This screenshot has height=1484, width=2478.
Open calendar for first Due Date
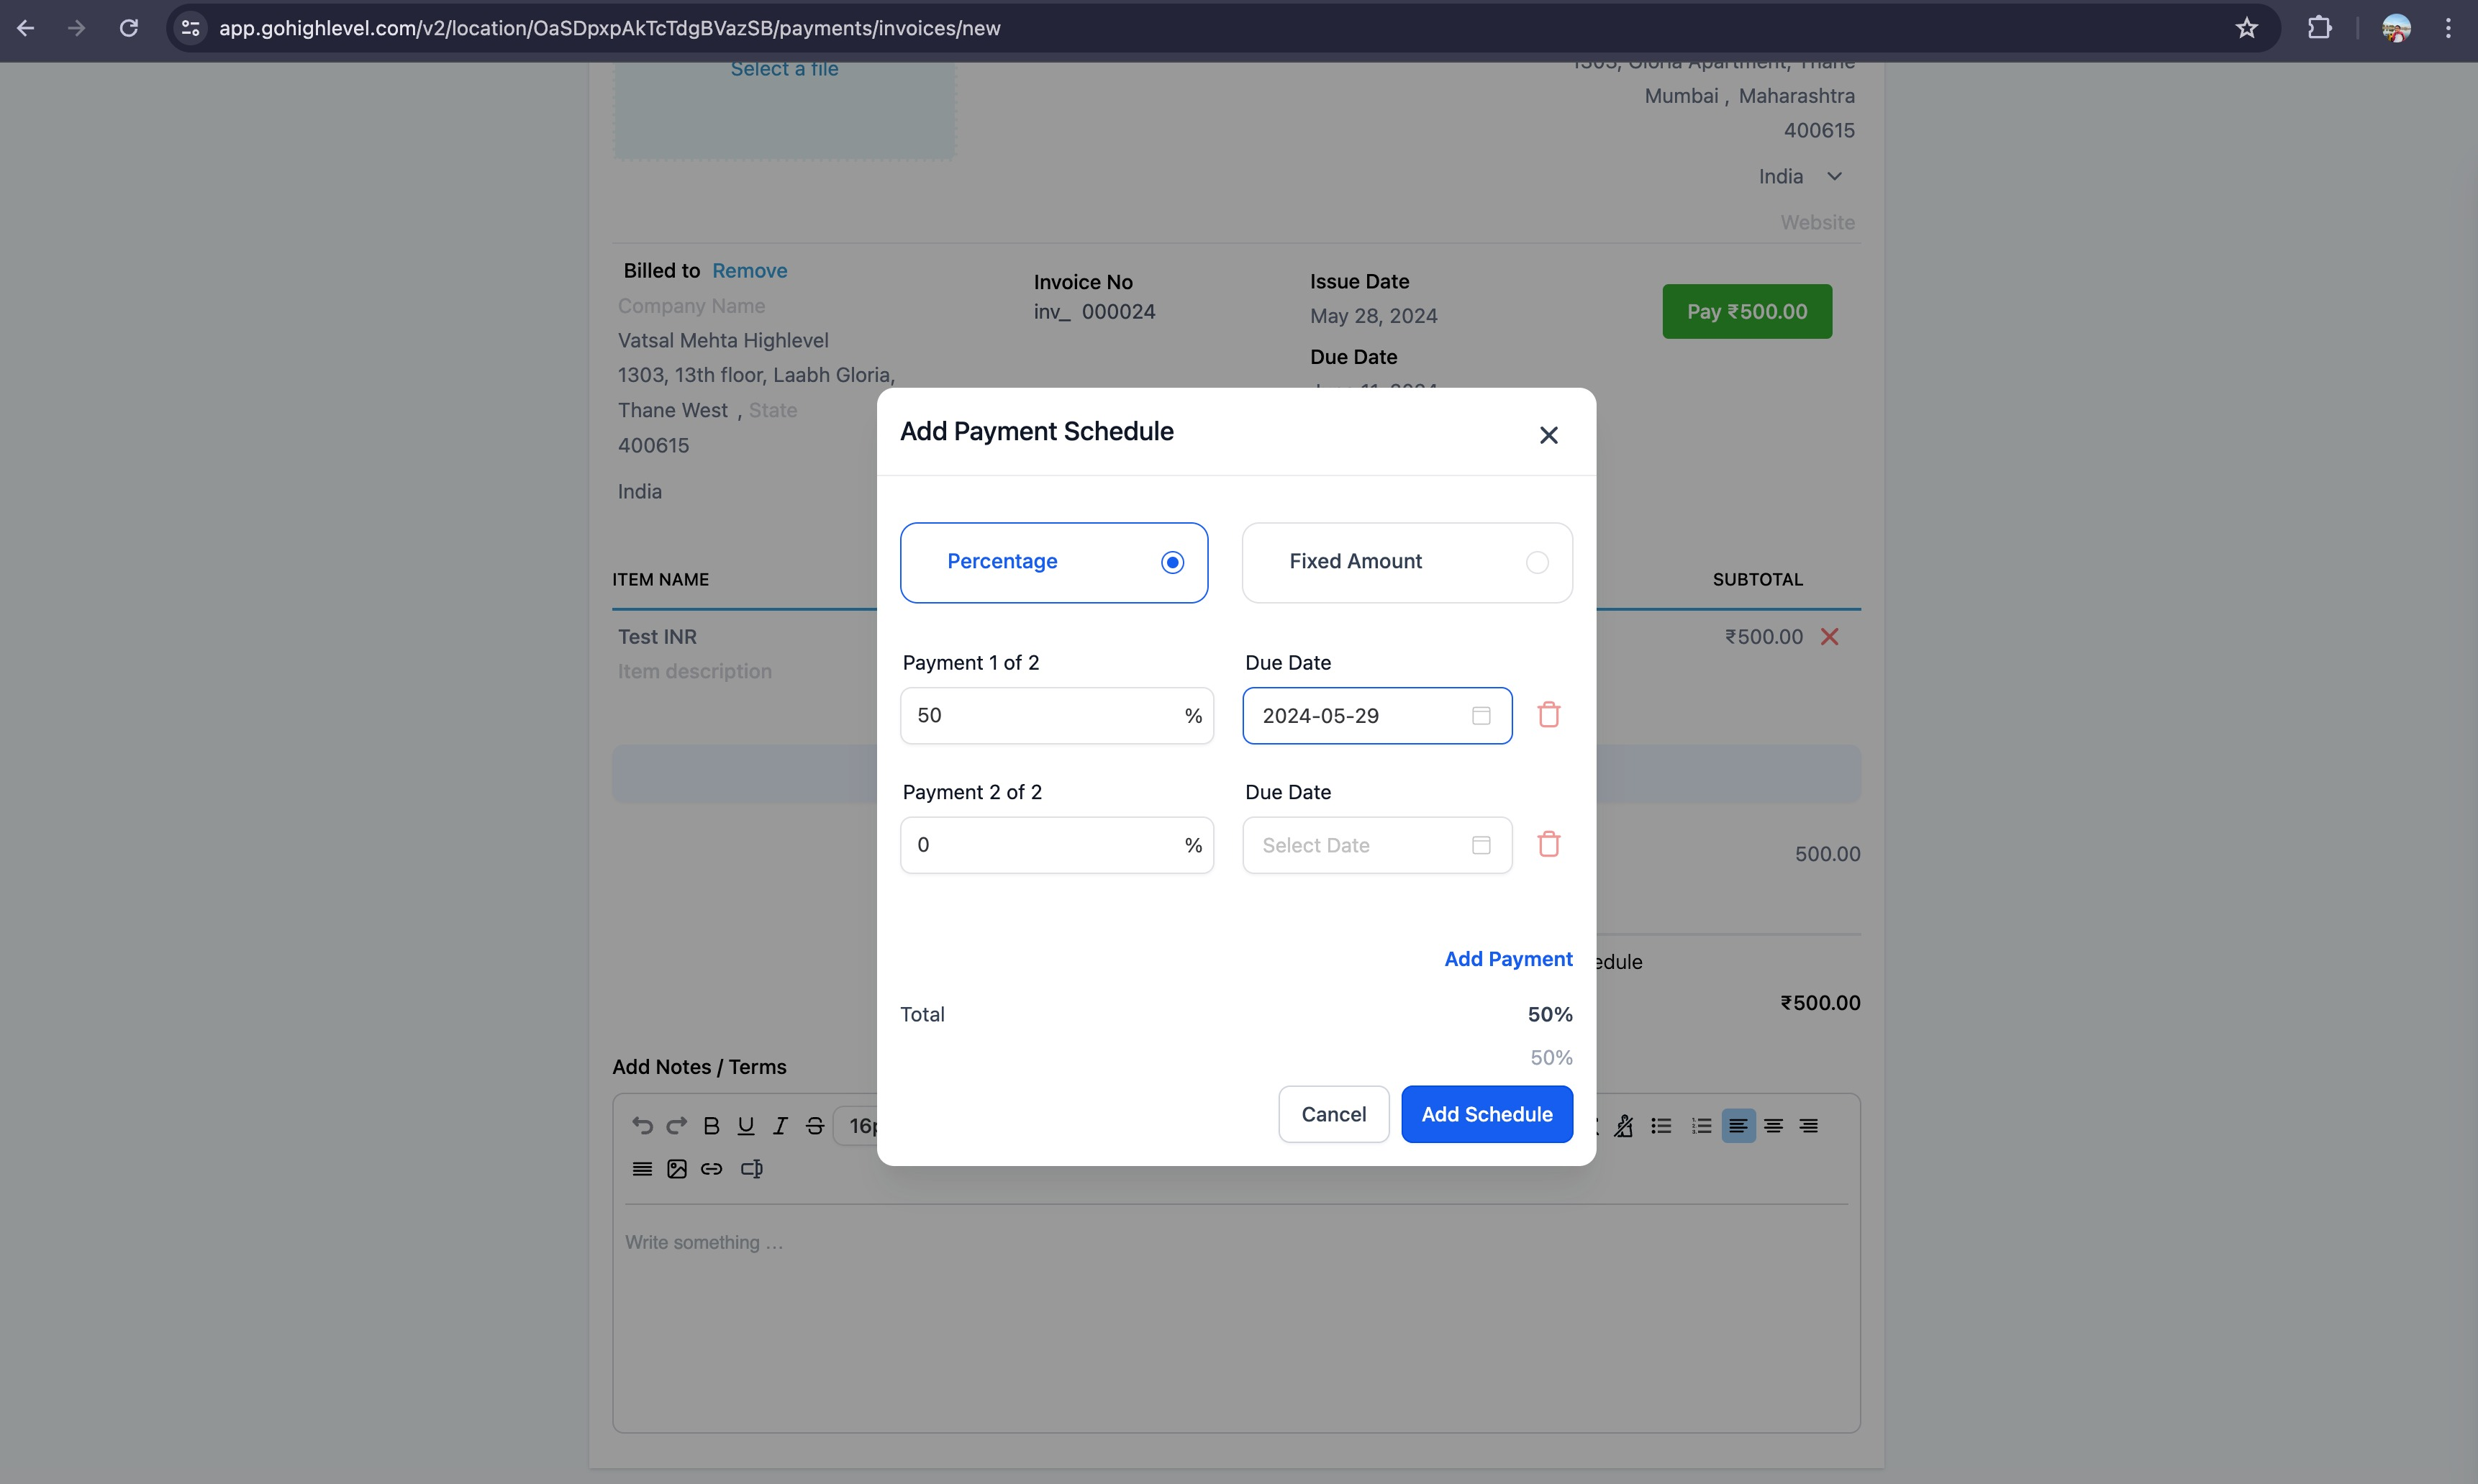(x=1480, y=715)
